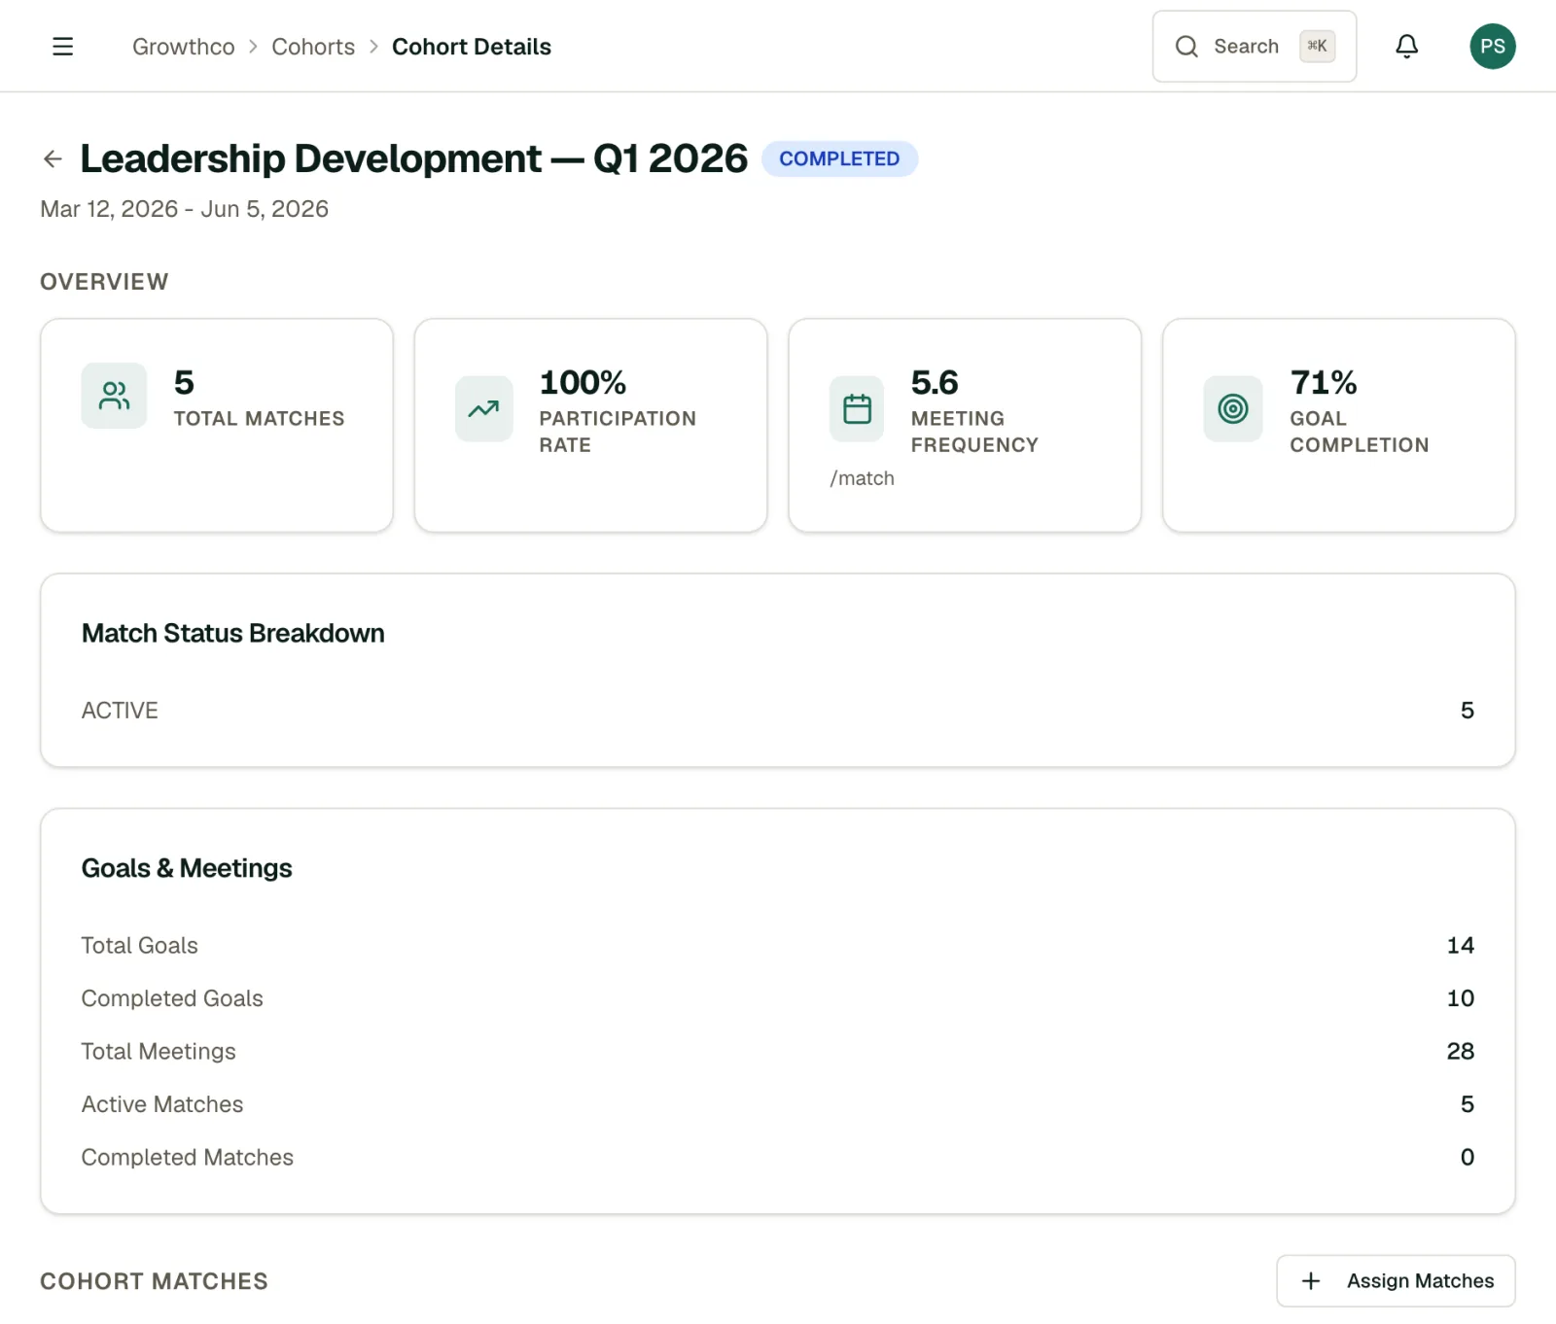
Task: Click the PARTICIPATION RATE label
Action: [618, 432]
